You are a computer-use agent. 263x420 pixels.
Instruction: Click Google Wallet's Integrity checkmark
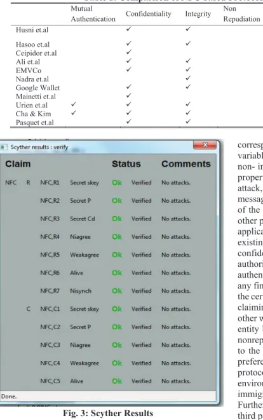tap(188, 86)
